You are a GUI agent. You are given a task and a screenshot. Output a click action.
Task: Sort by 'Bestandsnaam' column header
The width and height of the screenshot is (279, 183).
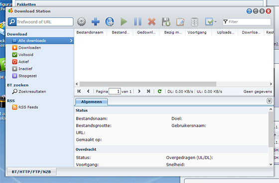tap(91, 32)
